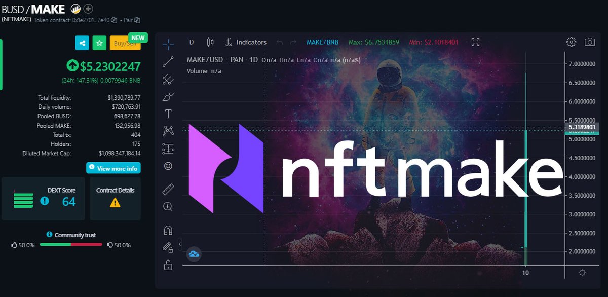
Task: Select the crosshair cursor tool
Action: tap(168, 44)
